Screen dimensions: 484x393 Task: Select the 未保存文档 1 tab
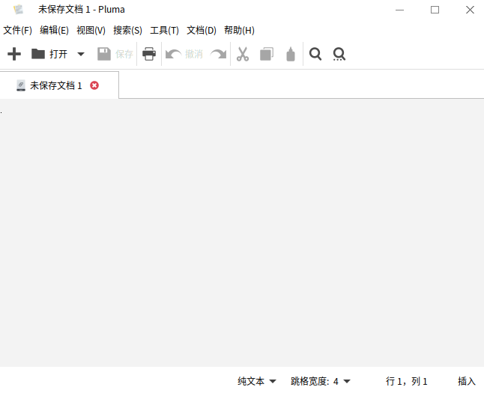point(55,85)
